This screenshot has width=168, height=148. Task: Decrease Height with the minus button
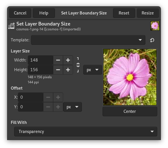58,70
